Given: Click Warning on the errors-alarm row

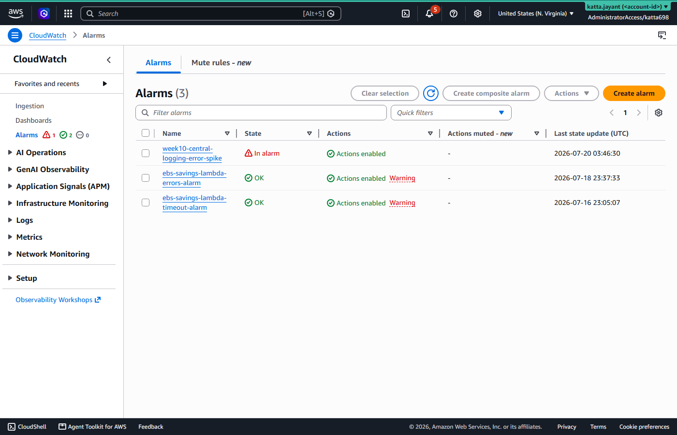Looking at the screenshot, I should click(402, 178).
